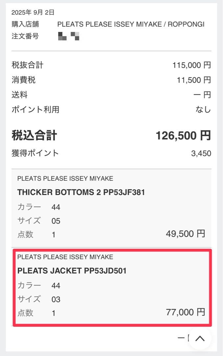
Task: Select the サイズ 05 value of the bottoms
Action: click(56, 221)
